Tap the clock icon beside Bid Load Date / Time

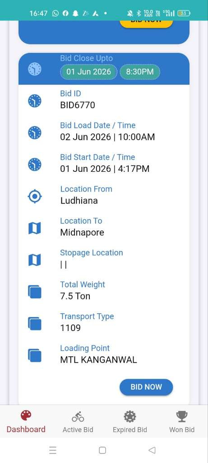point(35,132)
